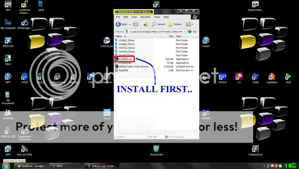Click the Search toolbar button
299x169 pixels.
tap(159, 24)
